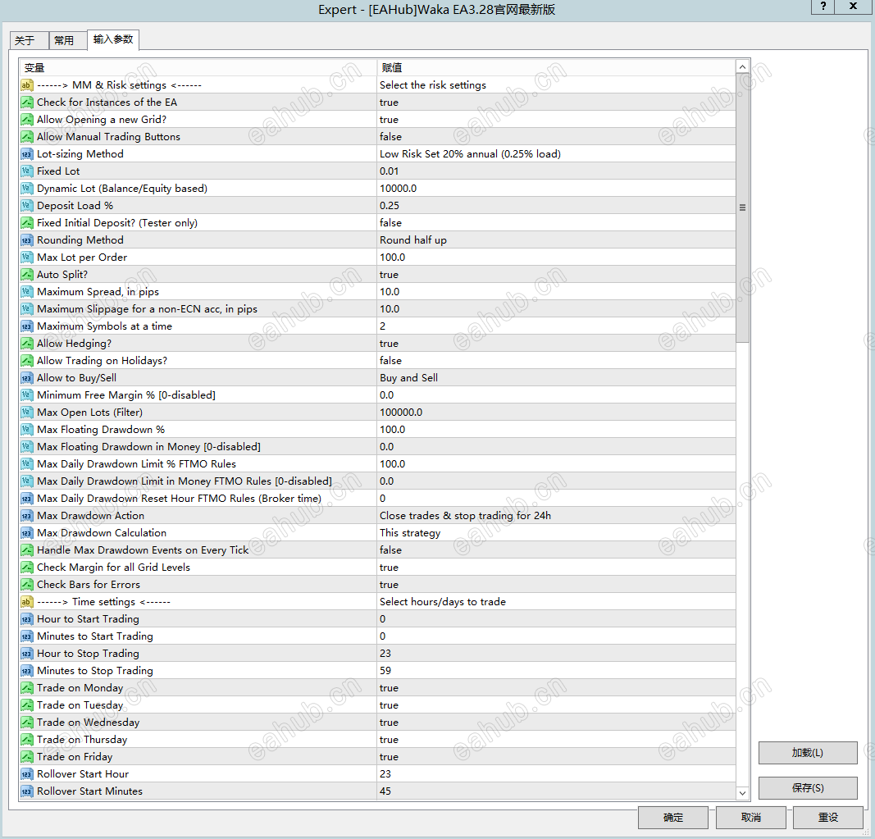The image size is (875, 839).
Task: Click the icon beside Trade on Monday
Action: (x=27, y=688)
